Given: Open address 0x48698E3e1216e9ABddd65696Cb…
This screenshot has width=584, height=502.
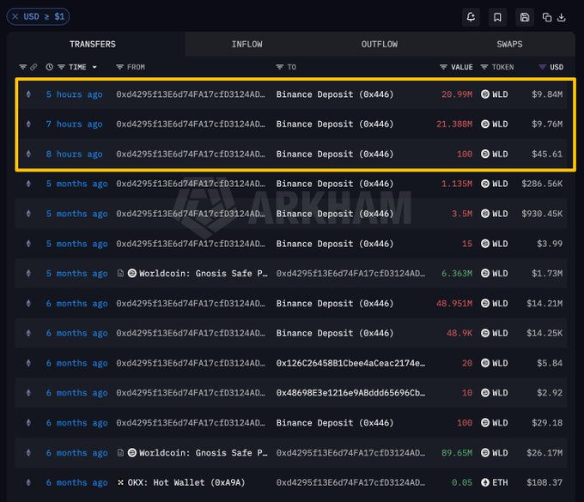Looking at the screenshot, I should tap(350, 393).
